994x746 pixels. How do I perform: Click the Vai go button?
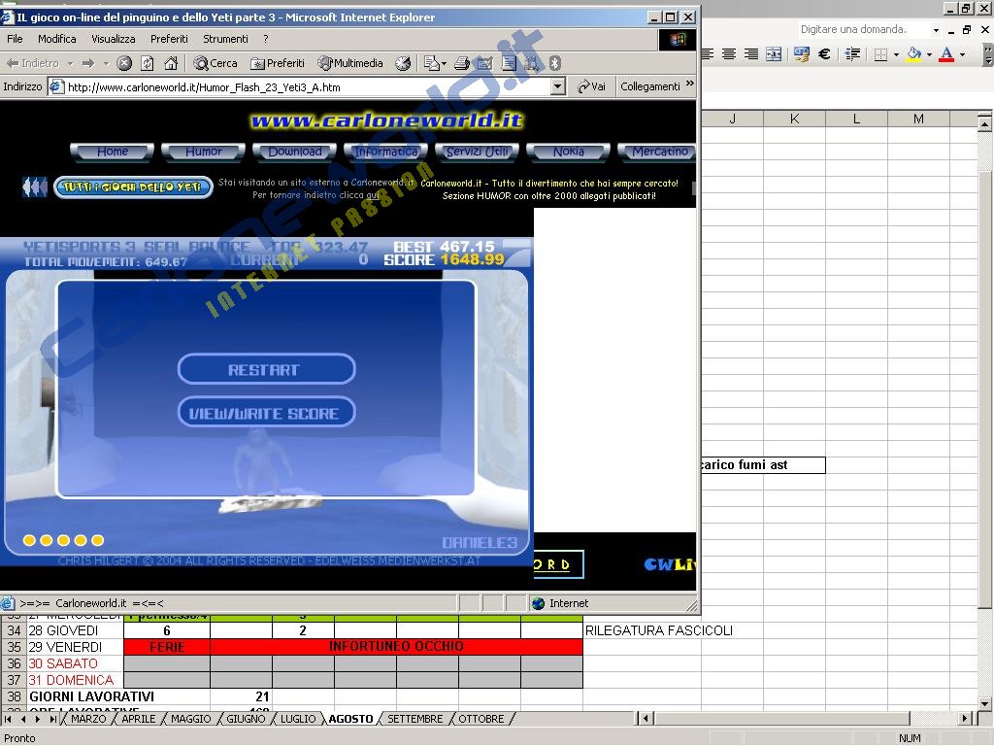pos(591,86)
